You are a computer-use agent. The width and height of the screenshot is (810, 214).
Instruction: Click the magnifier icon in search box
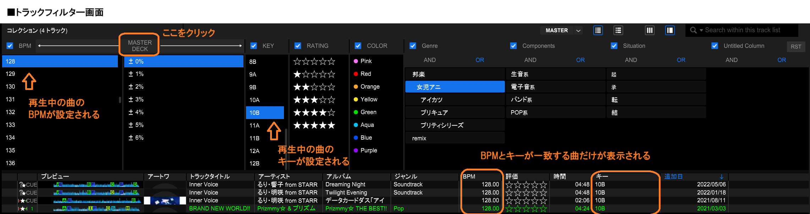pyautogui.click(x=693, y=30)
